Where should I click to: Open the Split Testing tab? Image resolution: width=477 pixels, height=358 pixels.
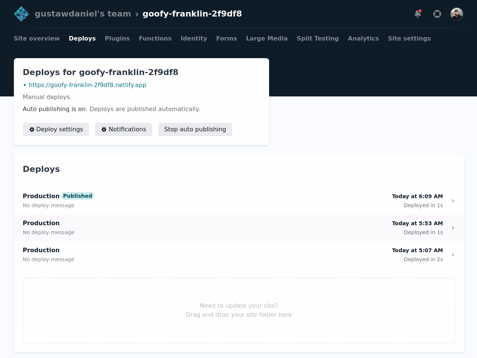pyautogui.click(x=318, y=38)
